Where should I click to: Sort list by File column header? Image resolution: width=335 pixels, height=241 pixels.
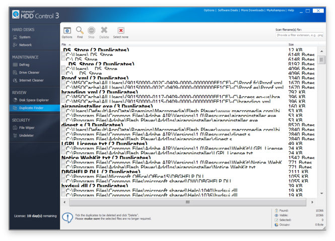click(x=63, y=45)
